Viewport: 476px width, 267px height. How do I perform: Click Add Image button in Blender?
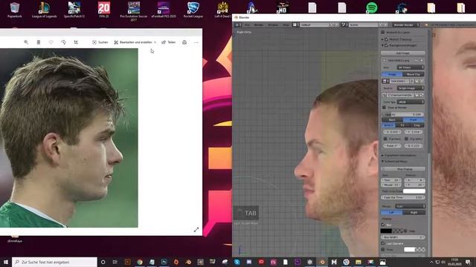403,53
